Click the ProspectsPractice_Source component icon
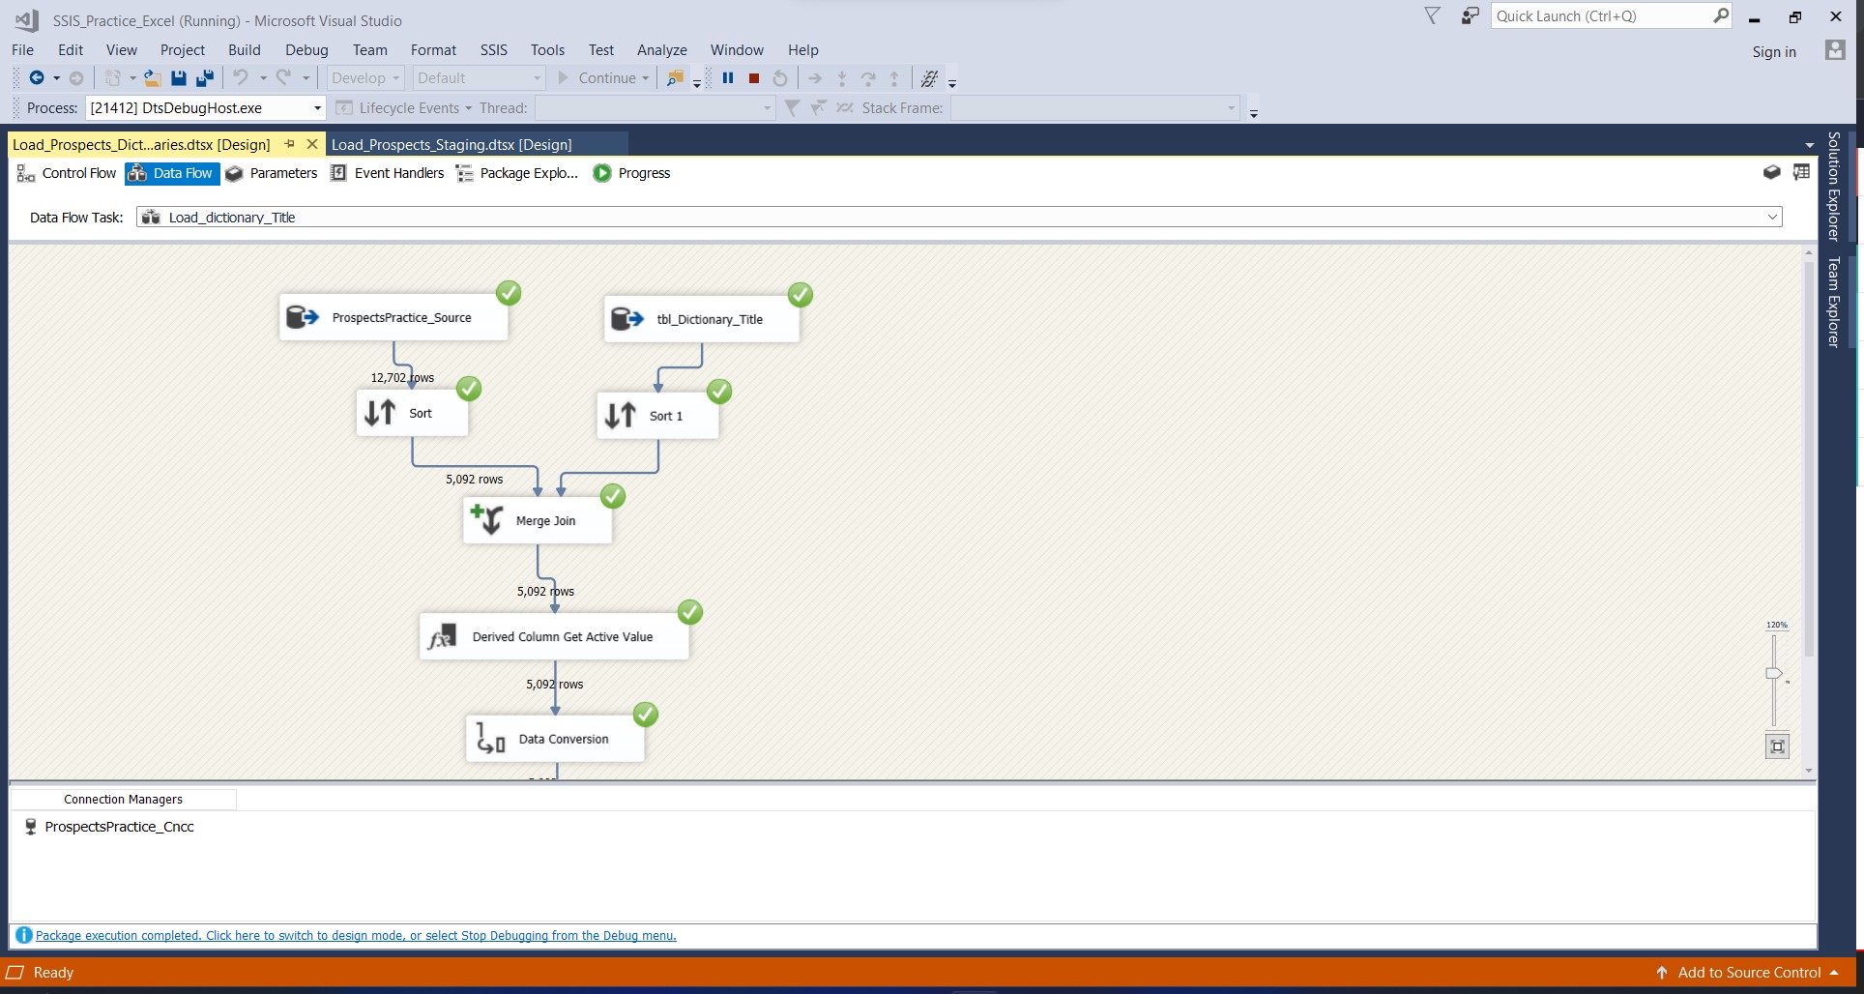1864x994 pixels. (302, 317)
